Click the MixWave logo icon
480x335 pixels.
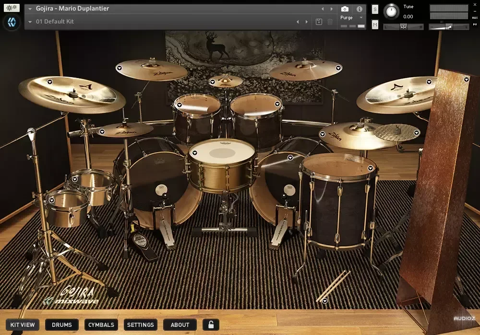(12, 22)
